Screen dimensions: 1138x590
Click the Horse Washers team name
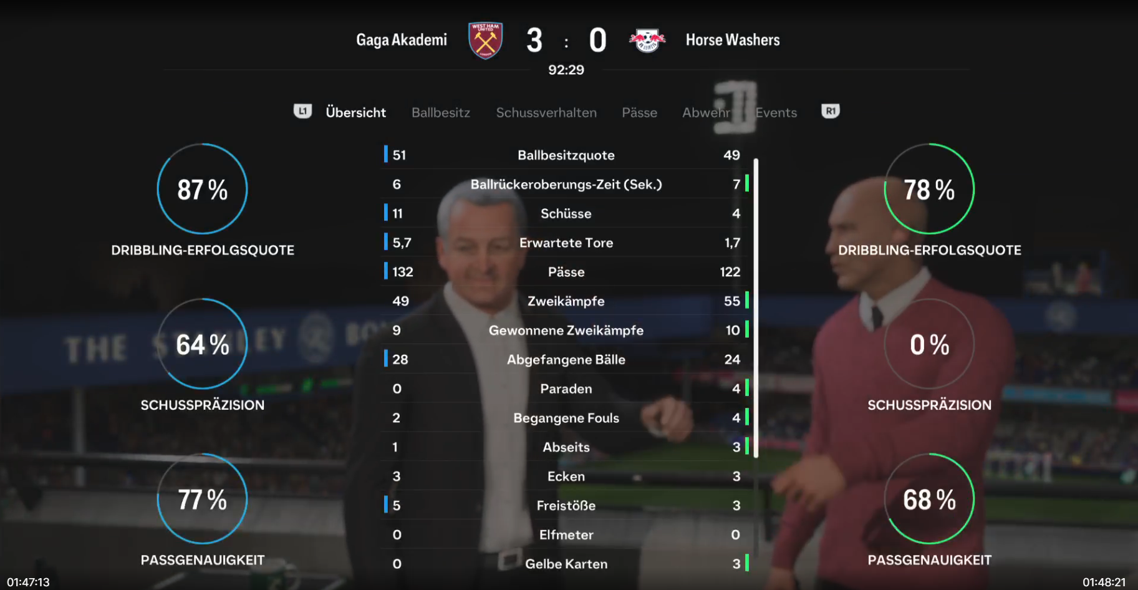tap(733, 40)
